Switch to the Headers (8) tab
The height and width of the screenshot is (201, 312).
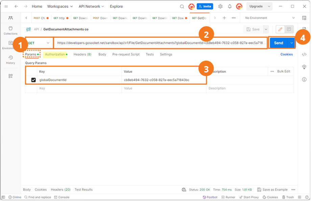tap(82, 54)
